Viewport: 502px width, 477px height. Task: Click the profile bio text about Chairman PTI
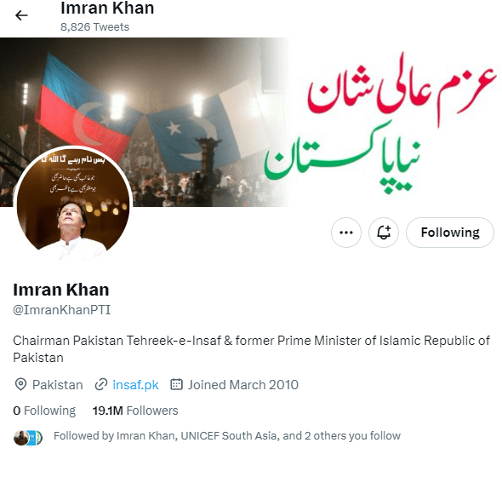tap(251, 348)
